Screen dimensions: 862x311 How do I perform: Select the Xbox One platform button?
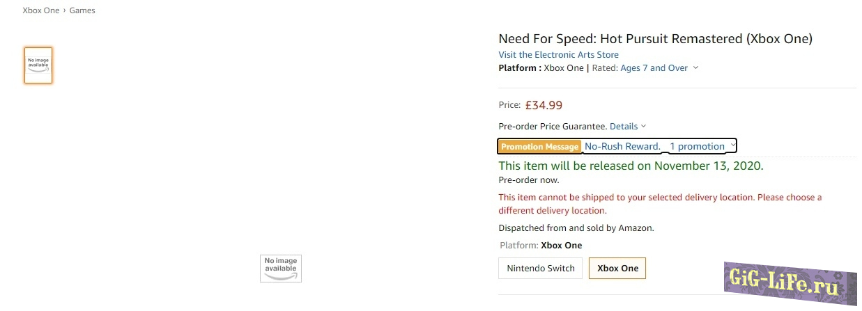pos(617,268)
